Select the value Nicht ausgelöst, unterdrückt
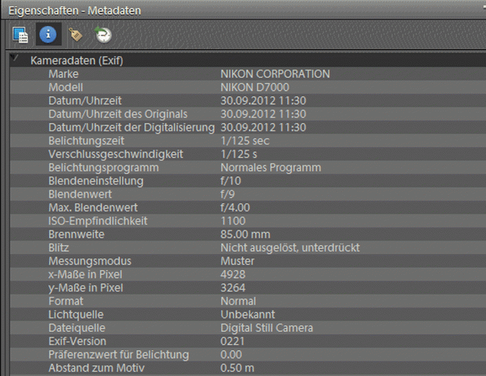Screen dimensions: 486x376 (x=290, y=248)
